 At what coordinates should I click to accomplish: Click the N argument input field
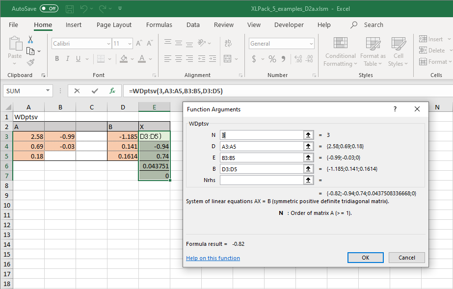click(x=262, y=135)
